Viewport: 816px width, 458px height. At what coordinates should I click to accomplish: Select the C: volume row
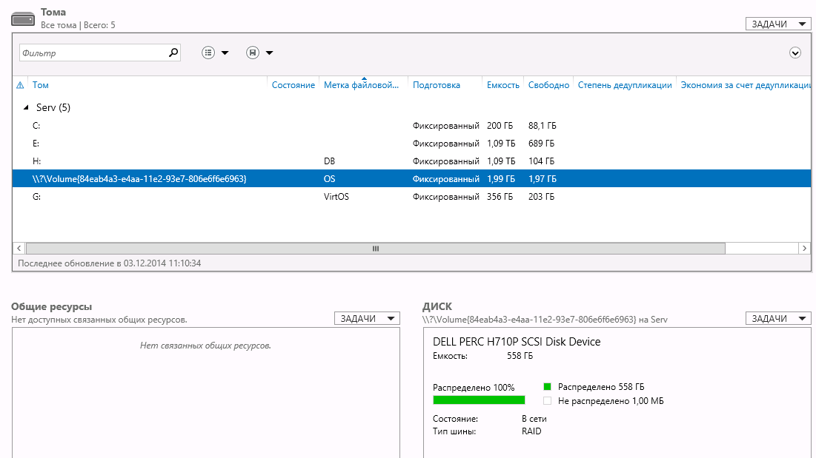click(411, 126)
